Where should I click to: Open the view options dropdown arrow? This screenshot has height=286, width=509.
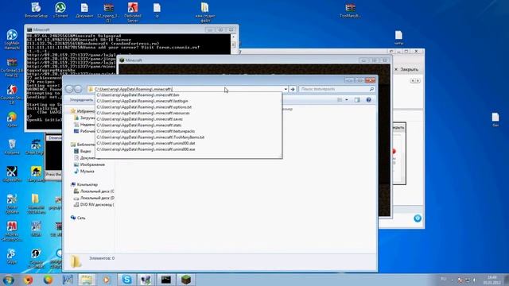pyautogui.click(x=347, y=100)
